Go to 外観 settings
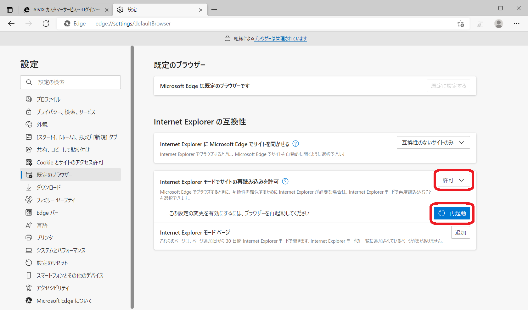The height and width of the screenshot is (310, 528). (70, 125)
